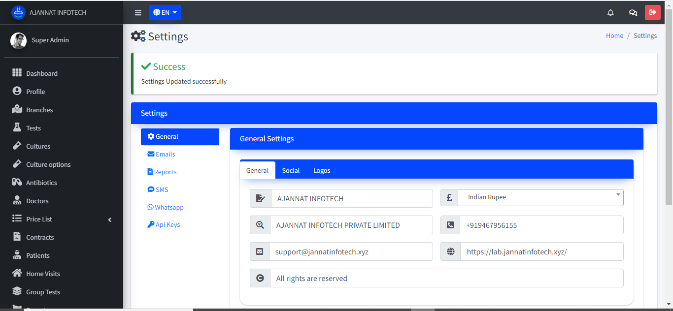673x311 pixels.
Task: Click the red logout icon
Action: coord(652,12)
